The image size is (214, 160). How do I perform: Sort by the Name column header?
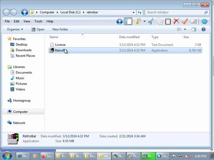[x=54, y=37]
